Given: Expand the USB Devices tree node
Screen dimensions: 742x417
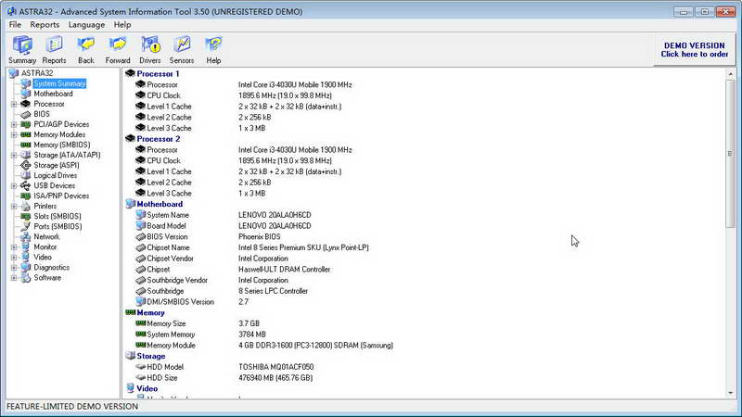Looking at the screenshot, I should (14, 186).
